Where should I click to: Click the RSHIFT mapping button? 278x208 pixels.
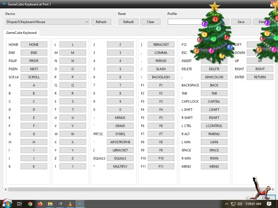(214, 118)
